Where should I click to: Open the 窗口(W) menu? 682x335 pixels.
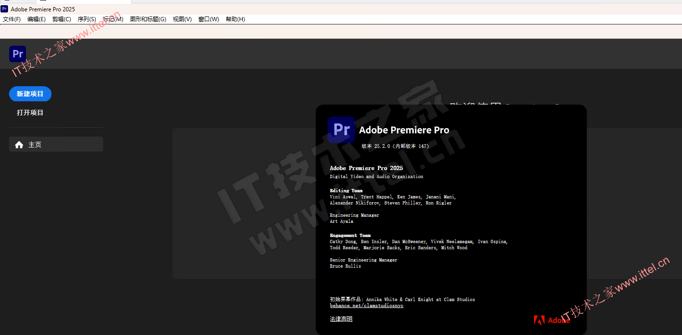208,19
